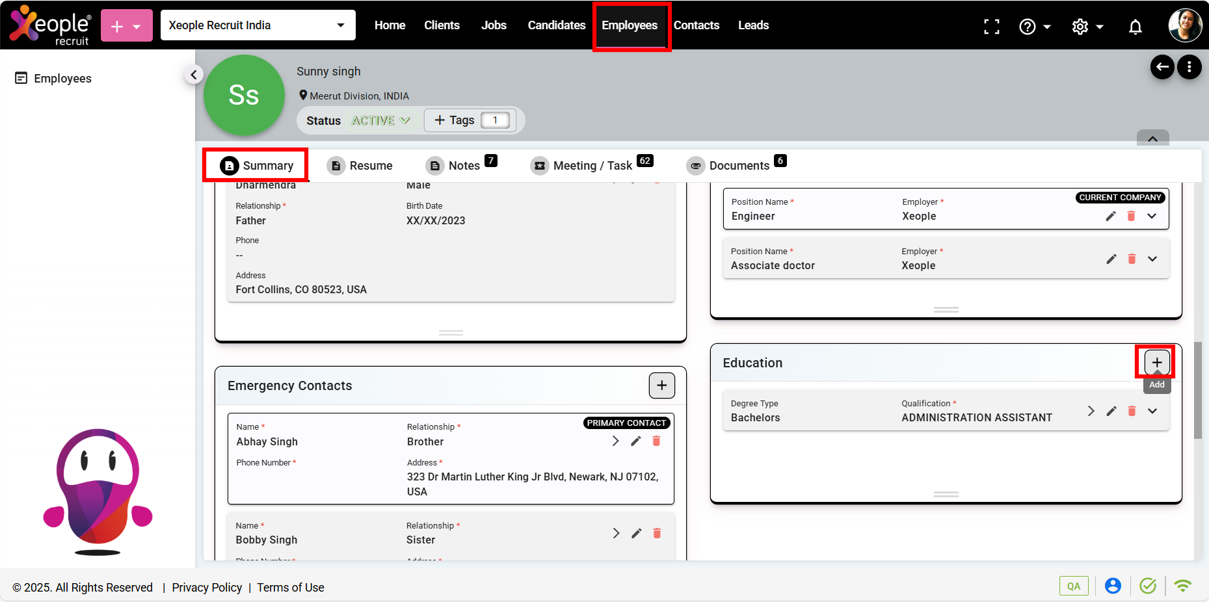This screenshot has height=602, width=1209.
Task: Click the CURRENT COMPANY badge
Action: click(1120, 198)
